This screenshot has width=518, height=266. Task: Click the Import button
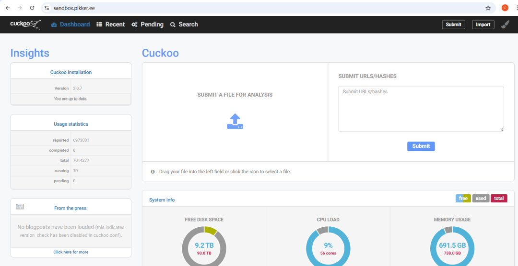483,24
